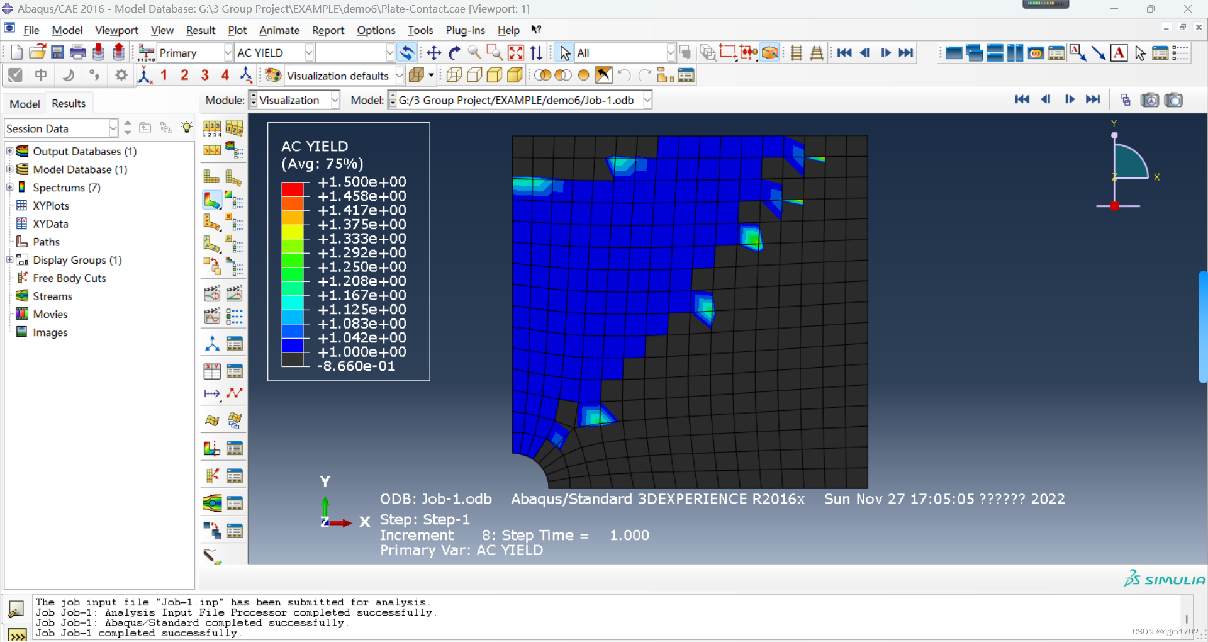Click the Cascade Viewports icon
The height and width of the screenshot is (642, 1208).
click(x=975, y=53)
